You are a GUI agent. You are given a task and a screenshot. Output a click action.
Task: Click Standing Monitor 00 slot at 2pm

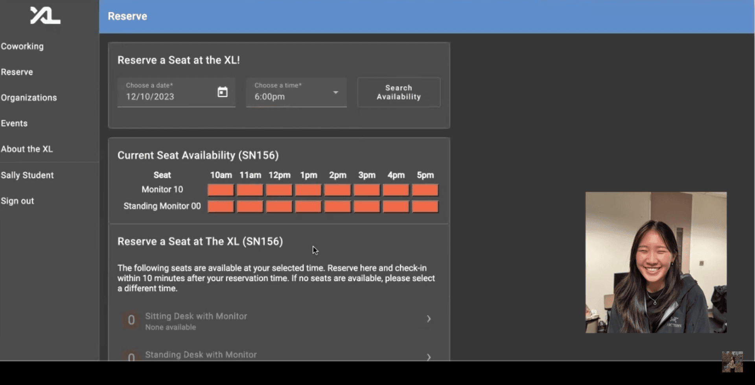pyautogui.click(x=337, y=206)
